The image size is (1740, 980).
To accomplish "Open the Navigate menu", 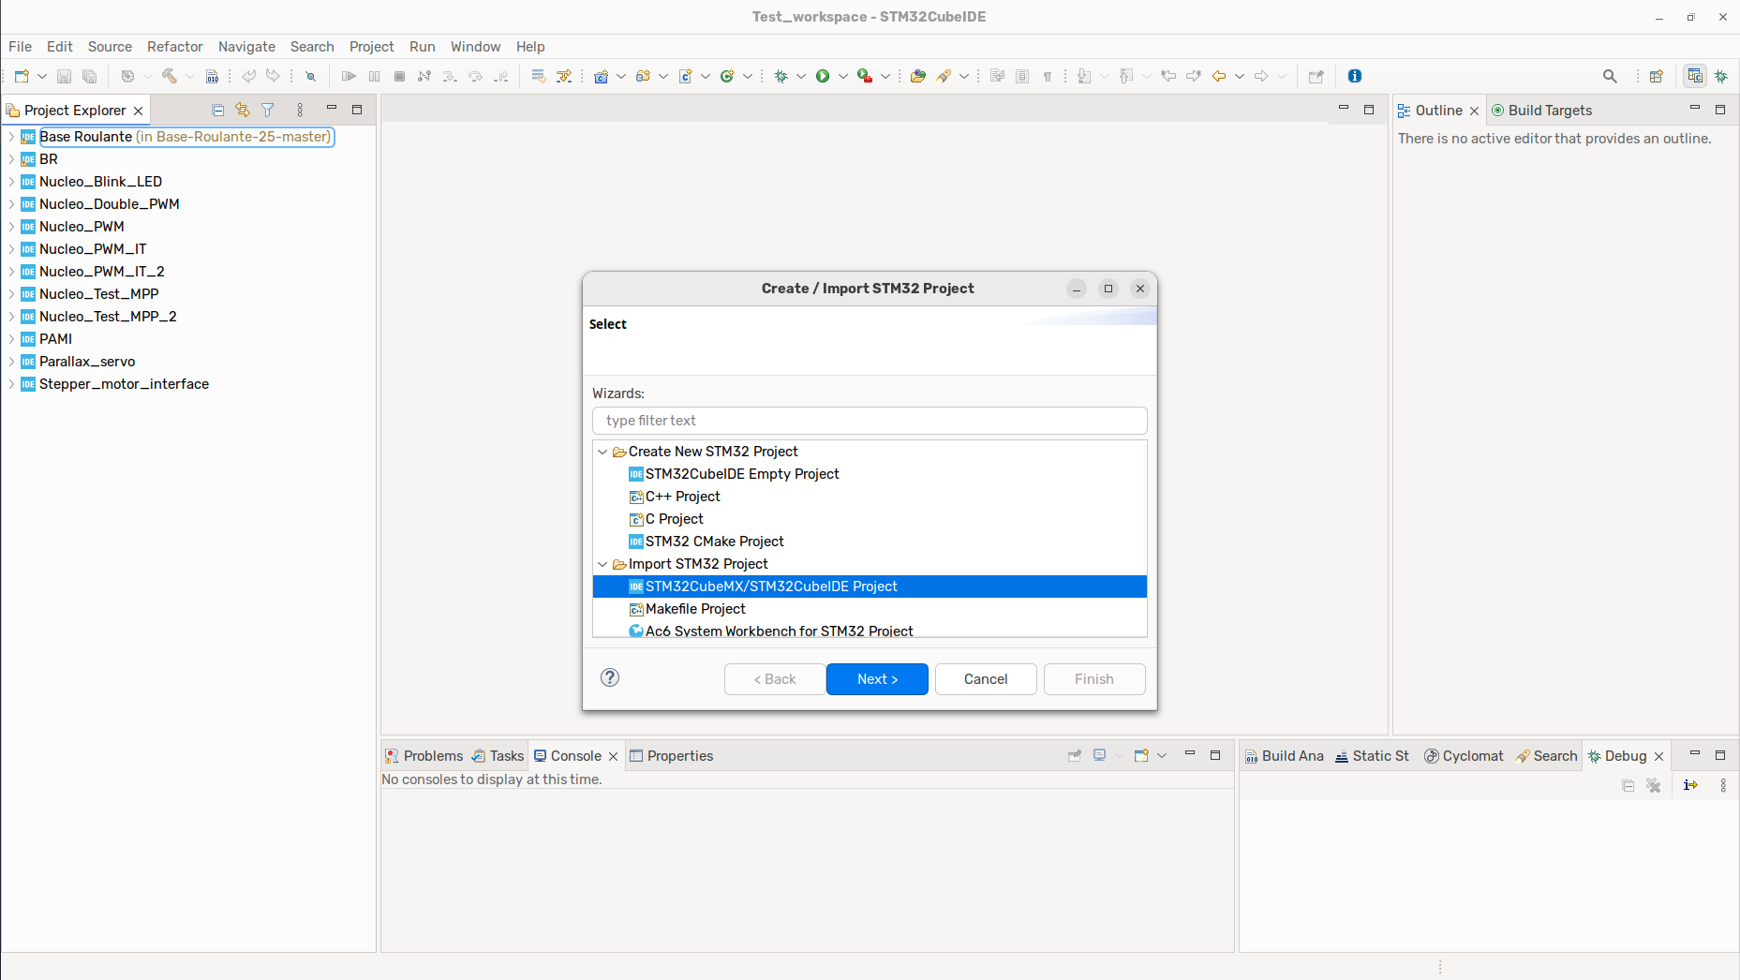I will tap(246, 47).
